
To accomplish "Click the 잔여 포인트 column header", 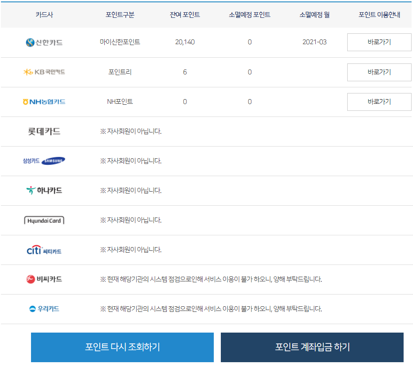I will 185,15.
